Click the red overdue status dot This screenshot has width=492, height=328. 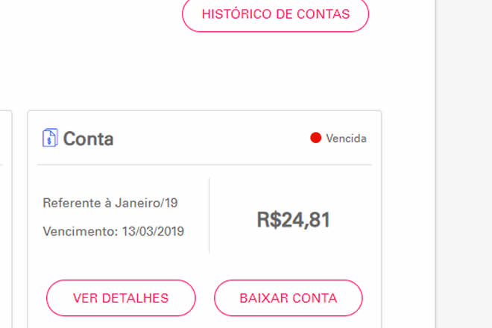pos(316,138)
